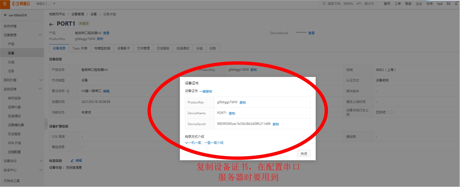Open the hamburger menu in top-left corner
The image size is (460, 187).
point(5,4)
